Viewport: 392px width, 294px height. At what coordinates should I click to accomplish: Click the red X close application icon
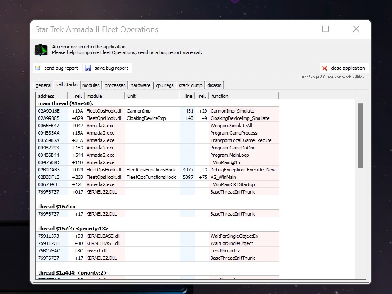[325, 68]
